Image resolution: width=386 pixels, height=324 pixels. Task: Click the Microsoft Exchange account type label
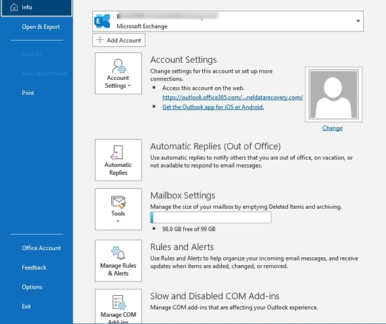pyautogui.click(x=142, y=26)
